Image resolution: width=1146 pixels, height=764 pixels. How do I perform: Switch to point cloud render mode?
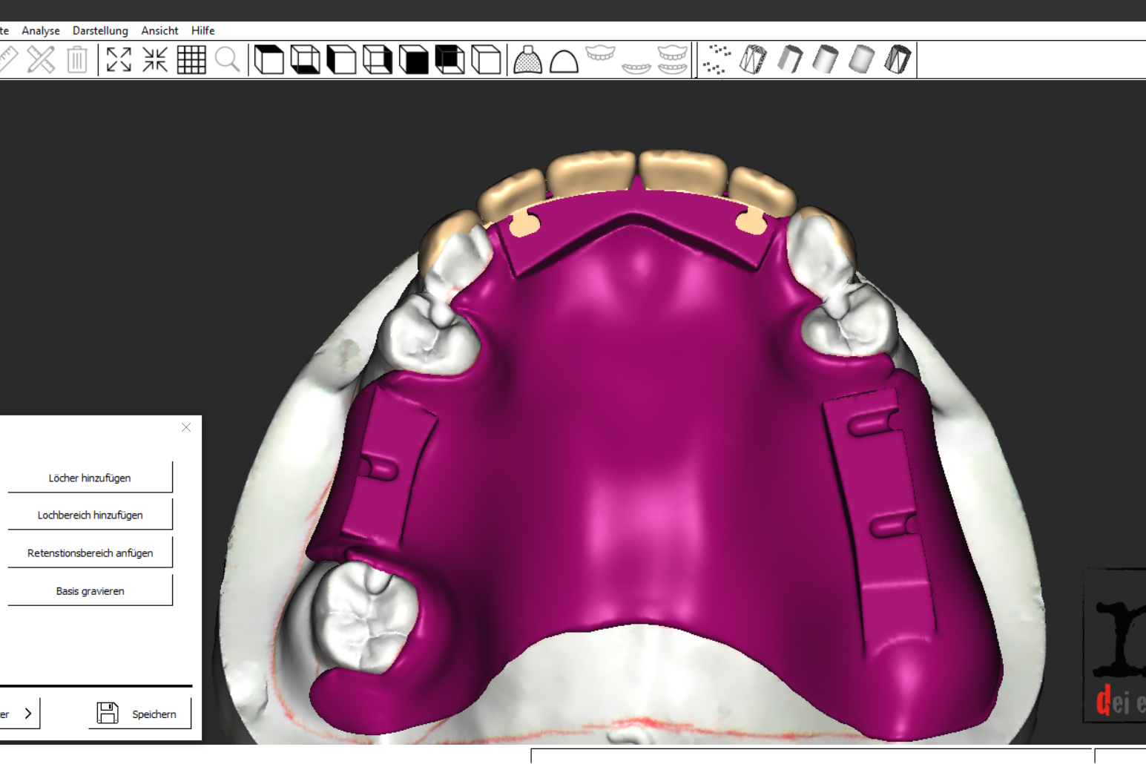coord(717,59)
